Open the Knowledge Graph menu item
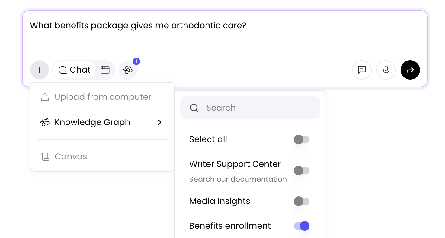 92,122
